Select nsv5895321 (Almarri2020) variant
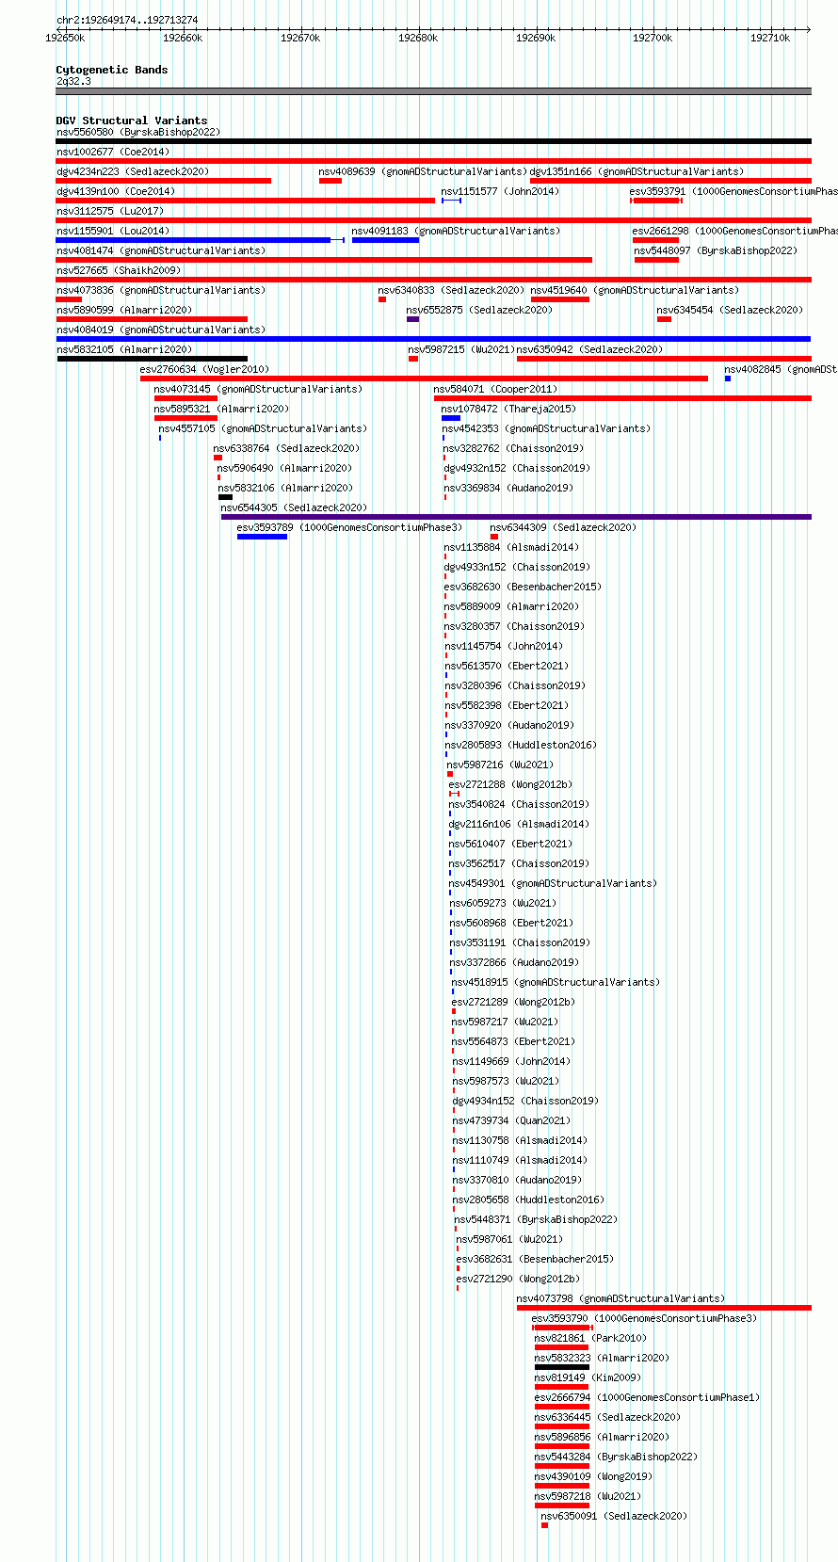The image size is (838, 1562). (x=222, y=410)
